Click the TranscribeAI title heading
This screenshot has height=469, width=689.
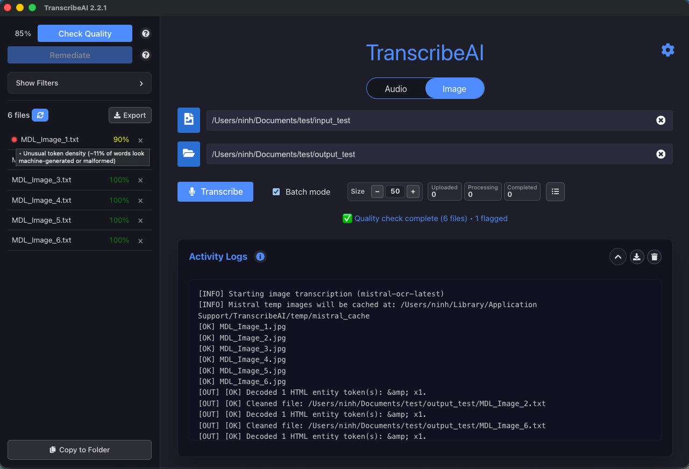(x=425, y=53)
